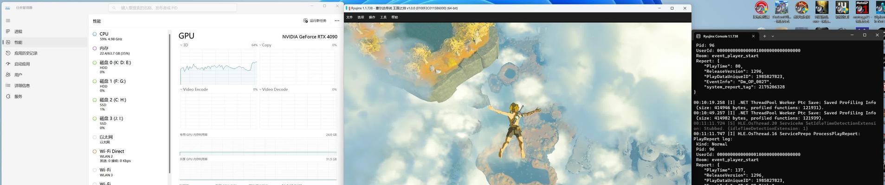Click NVIDIA GeForce RTX 4090 label
This screenshot has height=185, width=885.
[x=310, y=37]
